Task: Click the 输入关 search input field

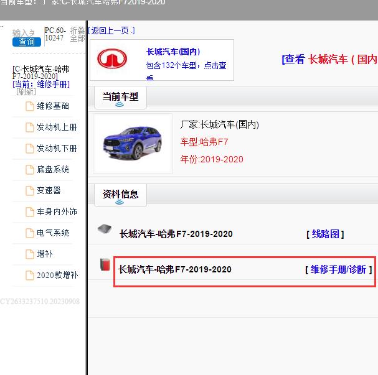Action: [x=24, y=32]
